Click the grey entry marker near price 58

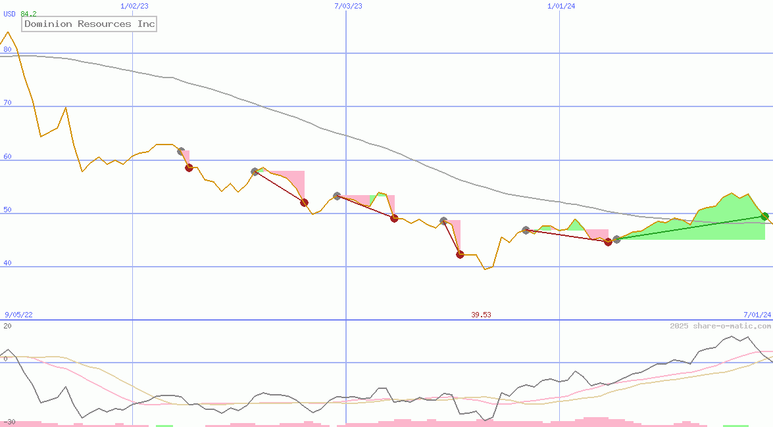255,172
